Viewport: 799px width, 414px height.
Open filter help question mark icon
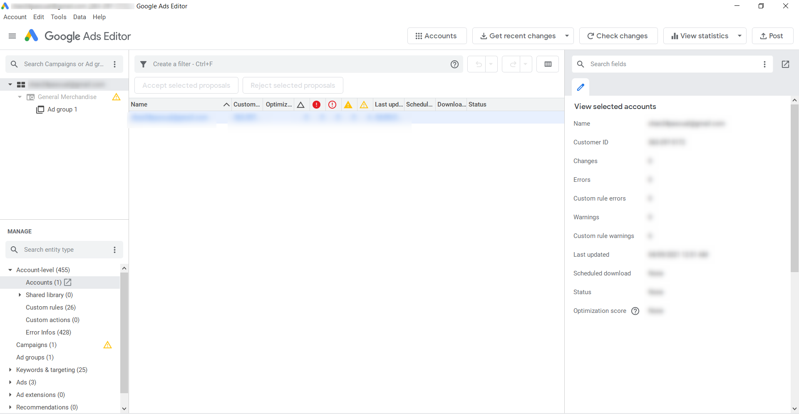click(454, 64)
